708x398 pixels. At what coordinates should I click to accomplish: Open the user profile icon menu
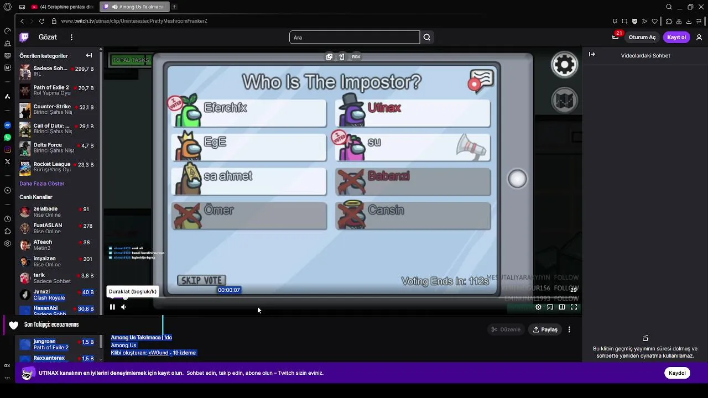699,37
